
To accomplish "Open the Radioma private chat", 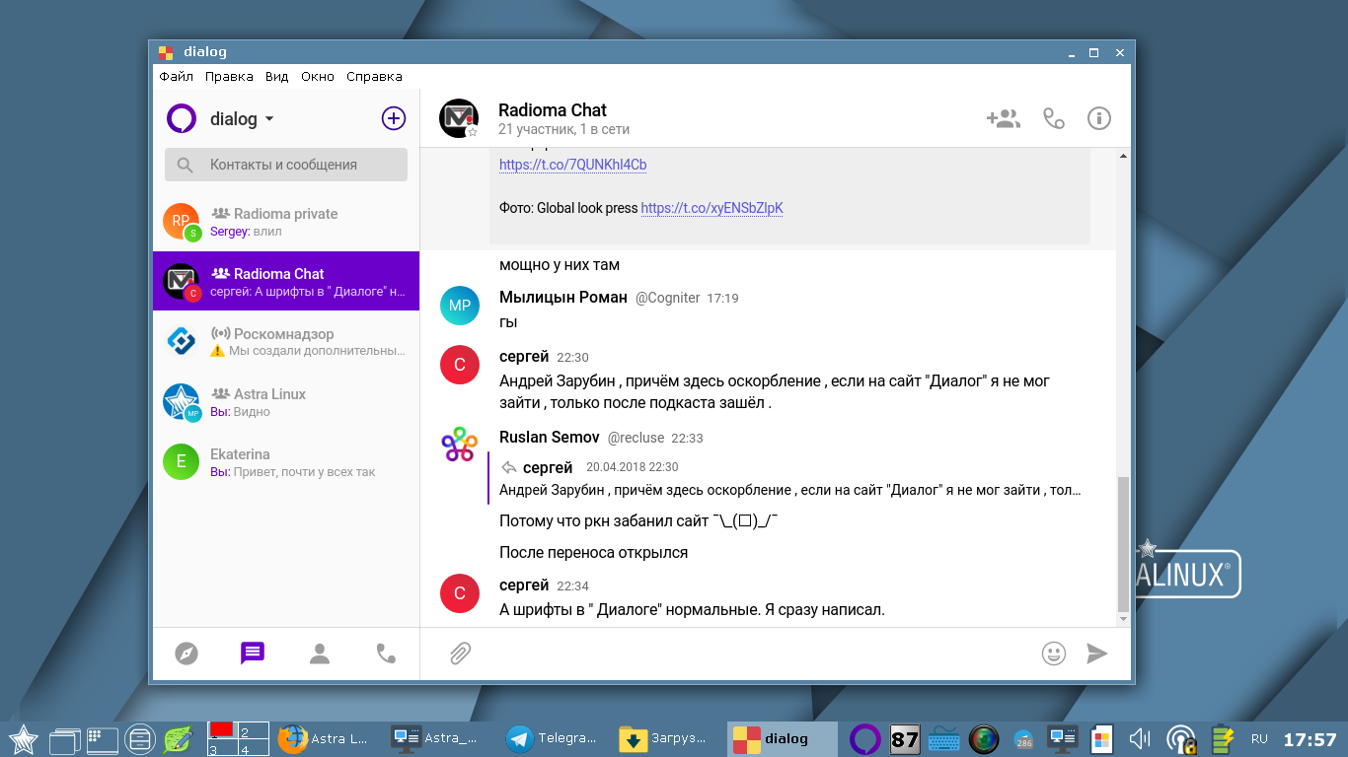I will click(x=286, y=222).
